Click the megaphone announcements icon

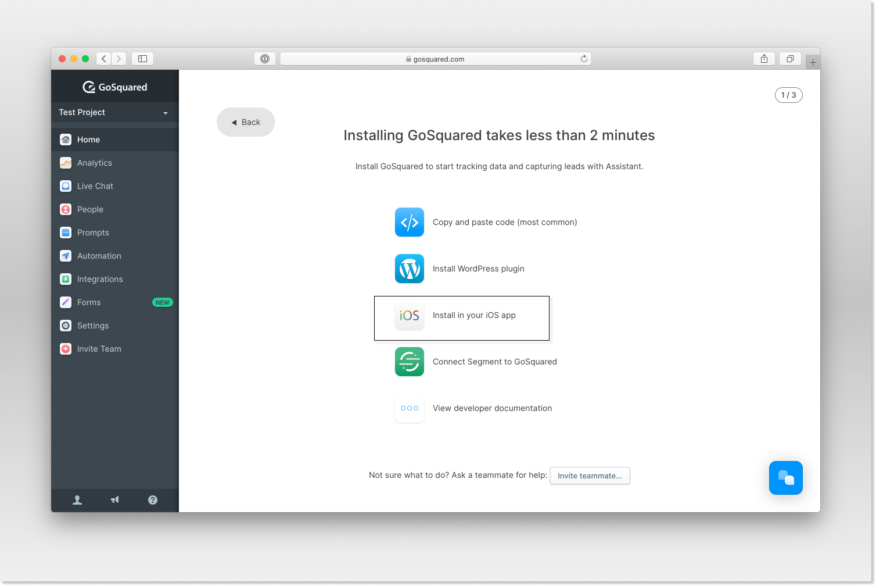pyautogui.click(x=115, y=500)
